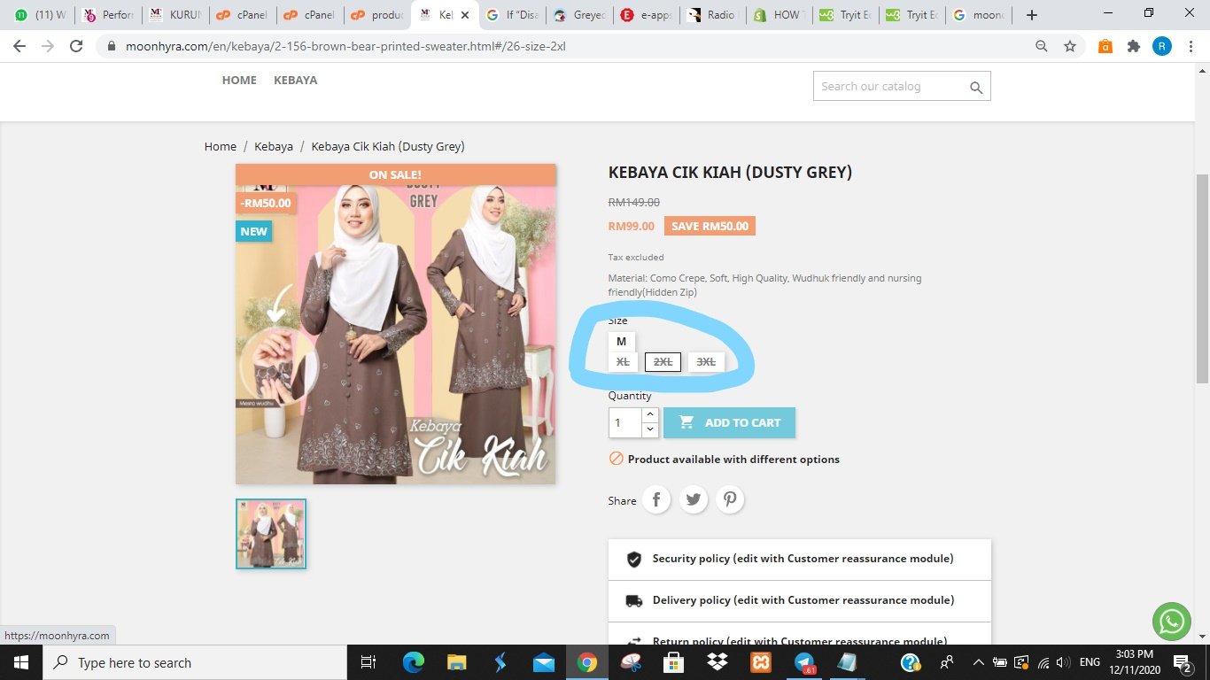Select size XL
Screen dimensions: 1210x680
point(623,362)
